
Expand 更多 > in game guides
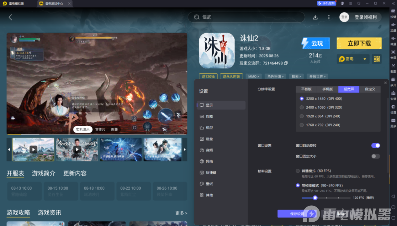tap(181, 213)
